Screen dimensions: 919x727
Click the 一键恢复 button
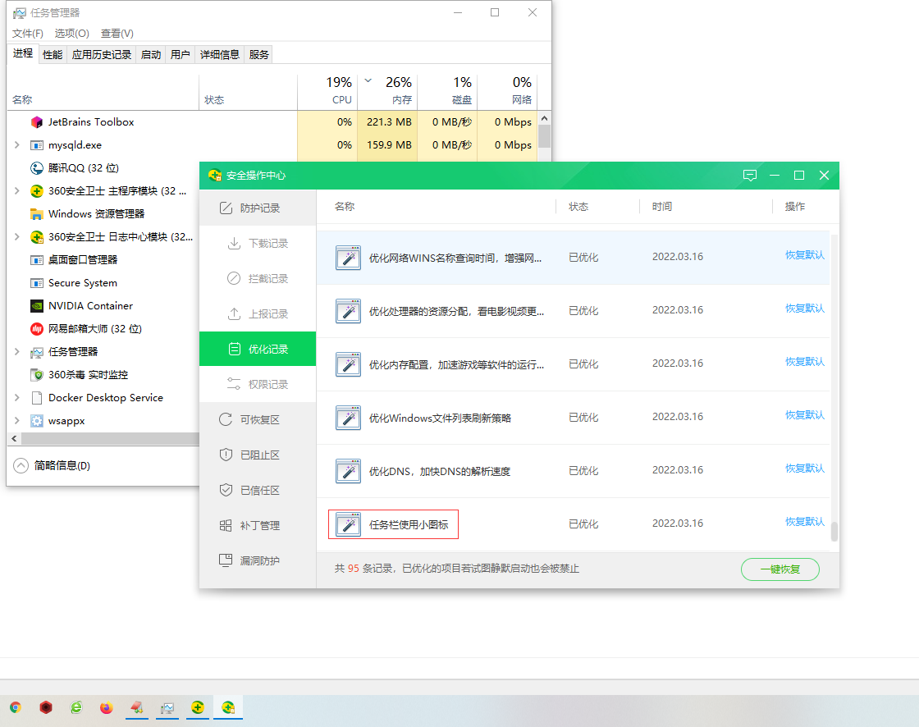[780, 569]
